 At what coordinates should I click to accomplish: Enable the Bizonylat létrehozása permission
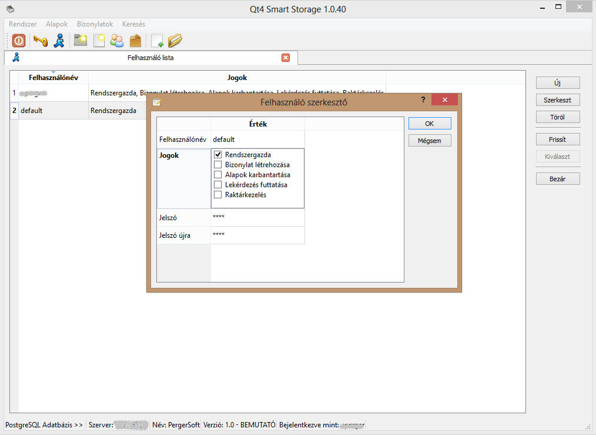(x=217, y=165)
